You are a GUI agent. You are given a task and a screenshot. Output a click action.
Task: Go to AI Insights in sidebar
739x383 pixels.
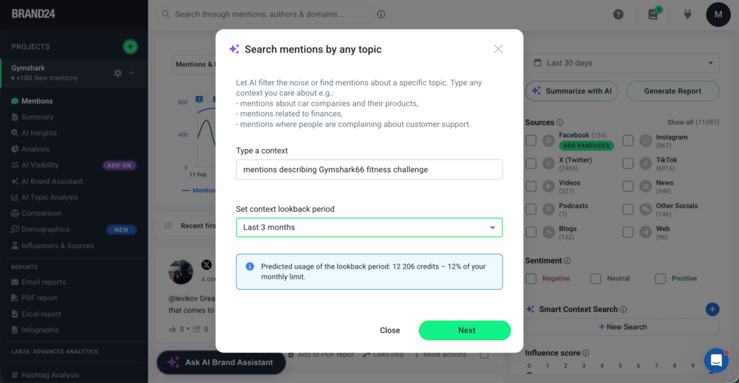pos(38,133)
